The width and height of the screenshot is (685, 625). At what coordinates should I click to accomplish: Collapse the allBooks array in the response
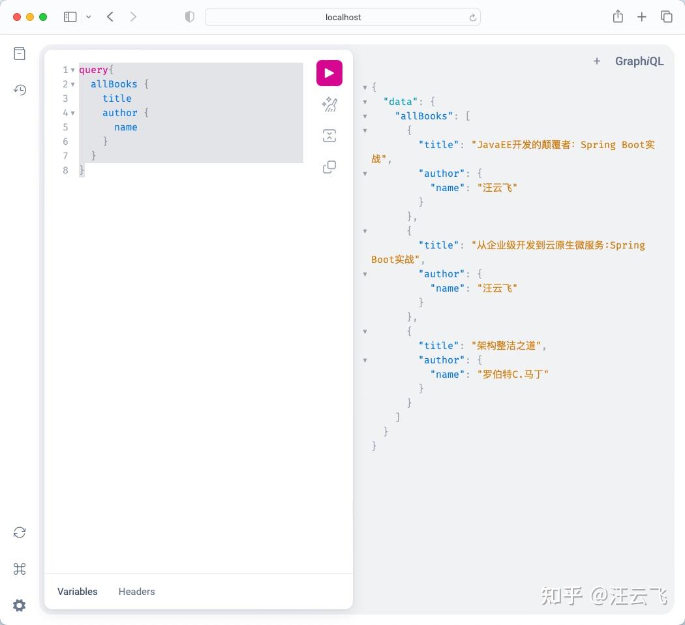[365, 115]
